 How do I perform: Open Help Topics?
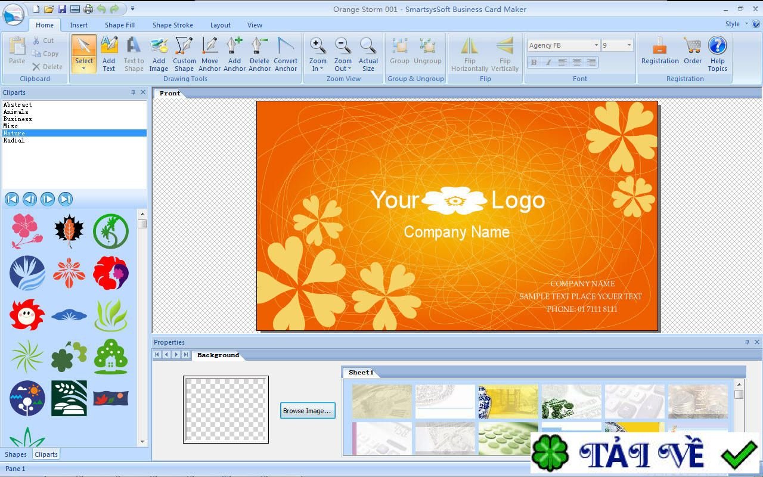point(717,52)
